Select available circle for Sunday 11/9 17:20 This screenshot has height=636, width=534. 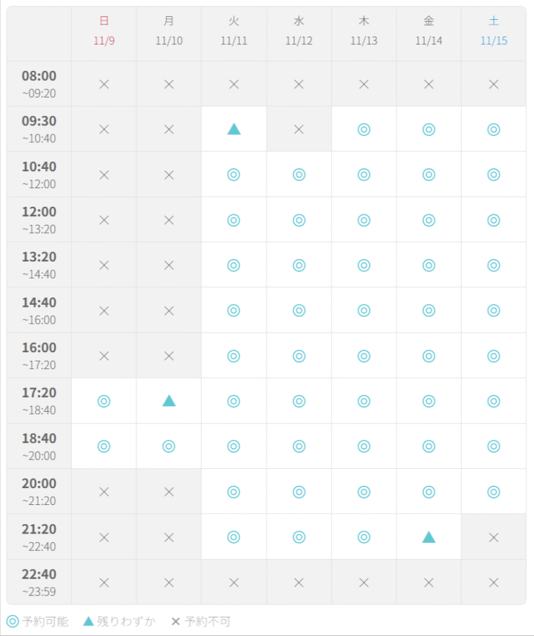[x=104, y=401]
